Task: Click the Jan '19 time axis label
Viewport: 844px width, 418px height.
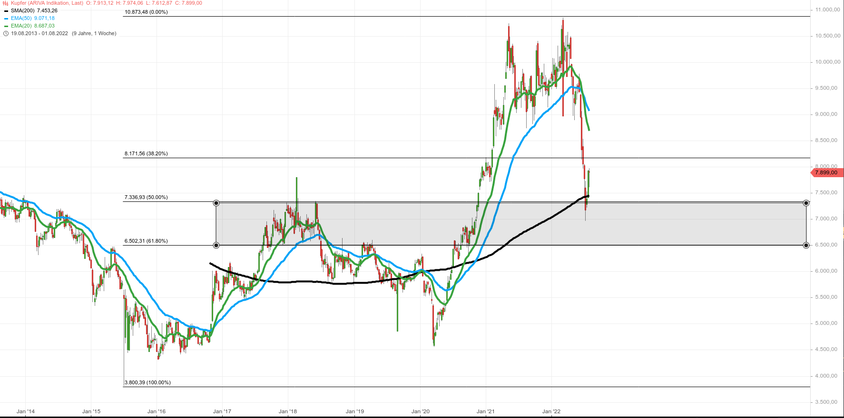Action: pos(355,411)
